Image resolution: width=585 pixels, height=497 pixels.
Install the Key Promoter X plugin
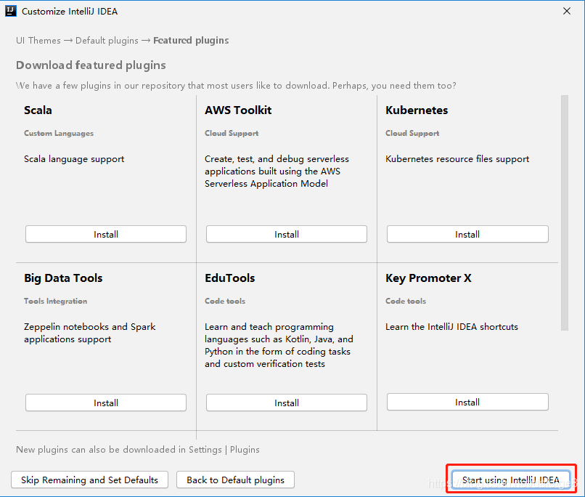coord(467,401)
